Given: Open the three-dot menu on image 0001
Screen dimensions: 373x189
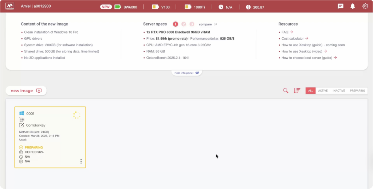Looking at the screenshot, I should [81, 161].
